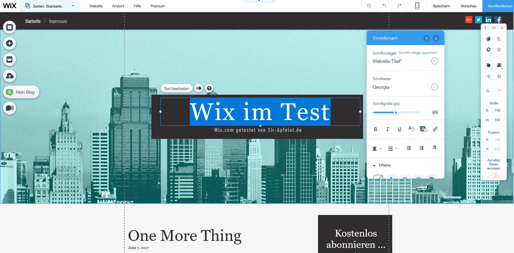Click the One More Thing blog title
The image size is (514, 253).
[x=185, y=235]
